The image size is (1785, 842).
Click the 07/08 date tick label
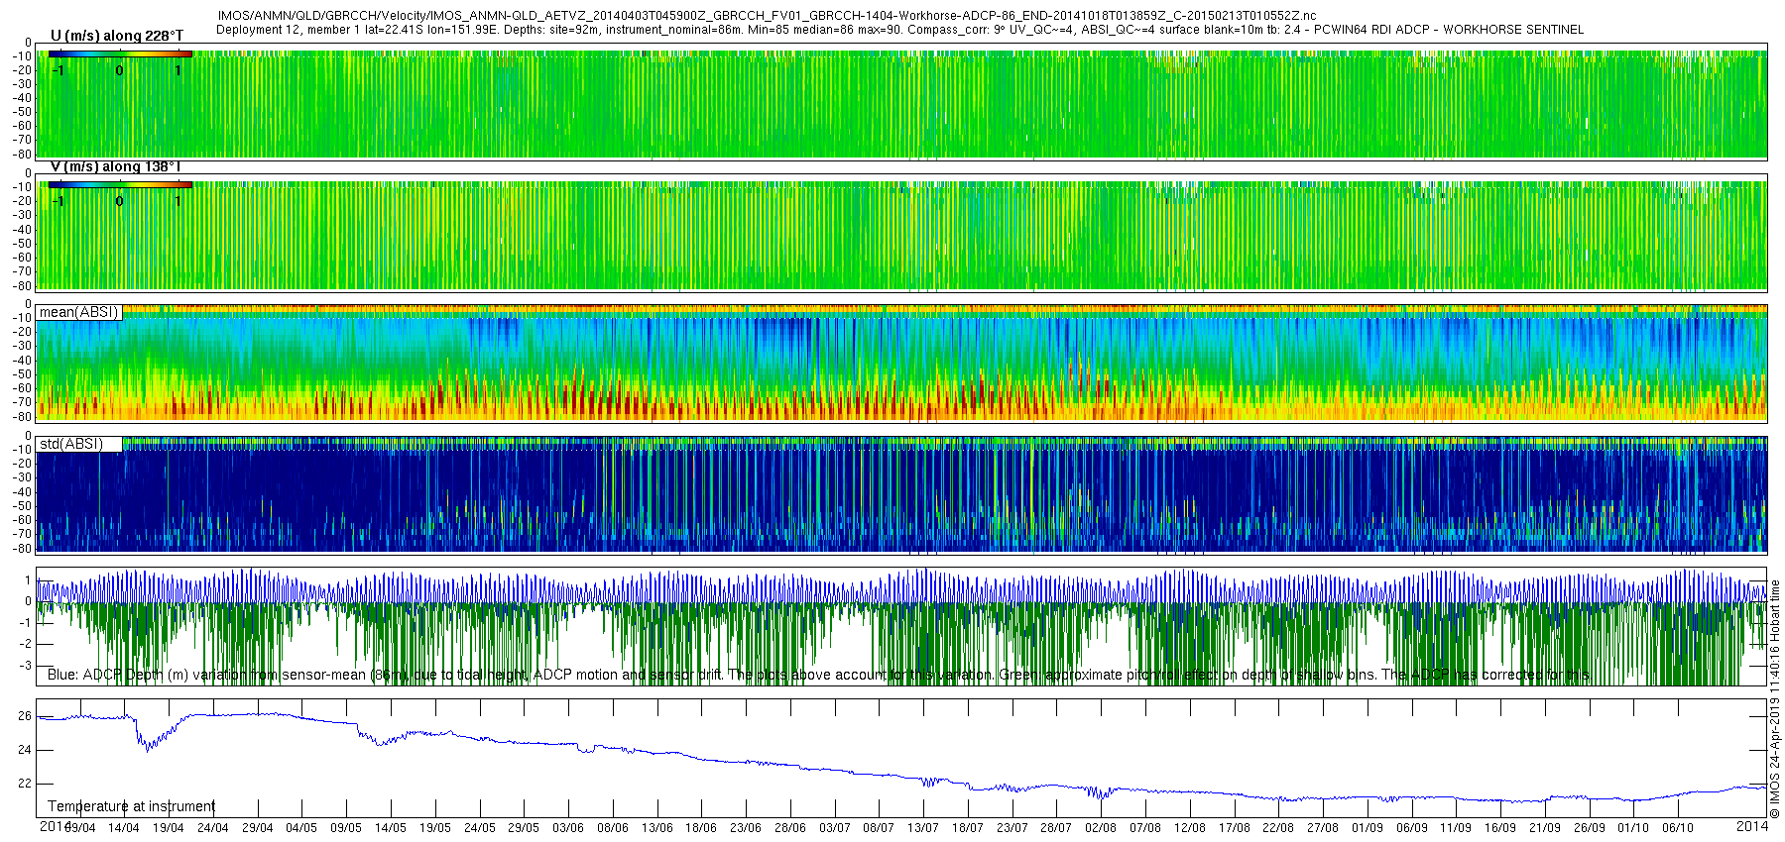point(1145,828)
